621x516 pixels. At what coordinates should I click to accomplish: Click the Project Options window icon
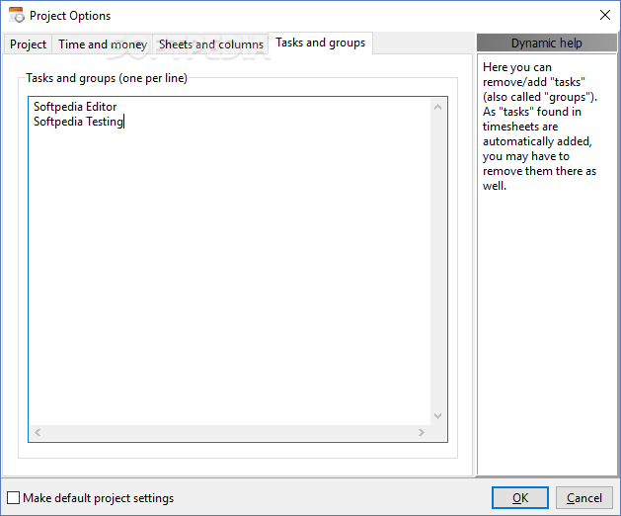17,15
